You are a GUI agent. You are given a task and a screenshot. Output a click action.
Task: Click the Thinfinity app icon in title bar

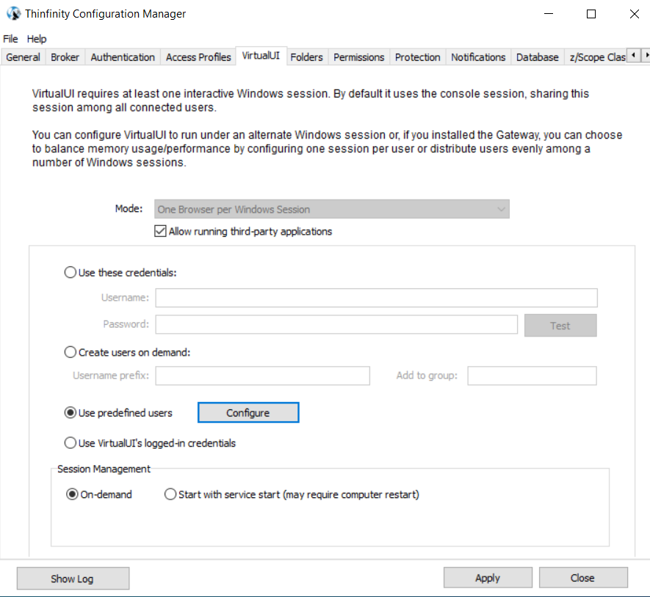(13, 14)
